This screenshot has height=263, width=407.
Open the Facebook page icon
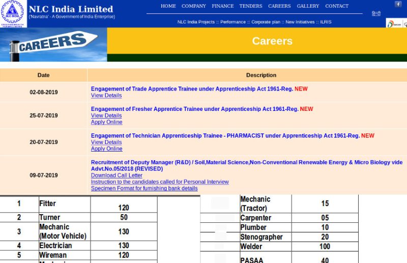[398, 4]
